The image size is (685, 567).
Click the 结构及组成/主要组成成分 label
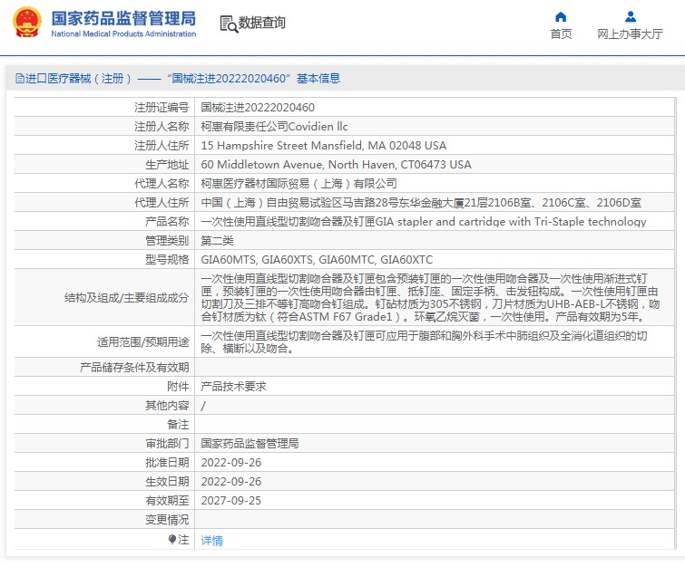127,298
